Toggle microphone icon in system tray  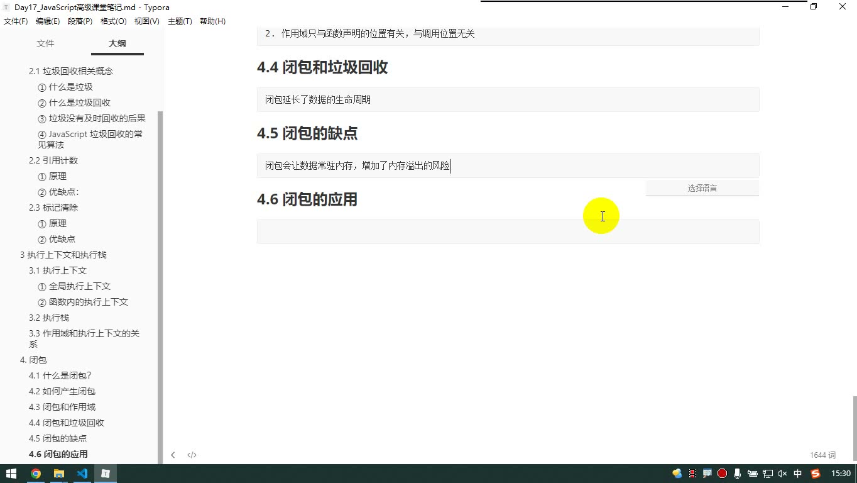[x=737, y=474]
